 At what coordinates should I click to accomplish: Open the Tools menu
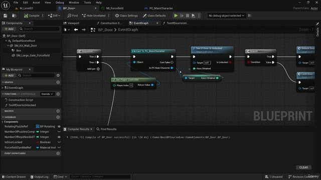coord(87,2)
